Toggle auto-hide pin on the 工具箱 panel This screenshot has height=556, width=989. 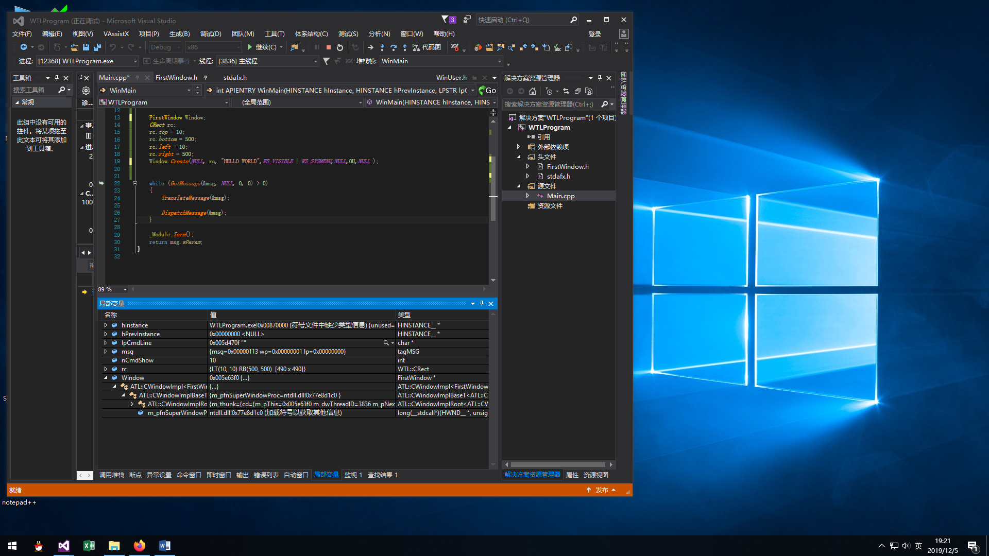point(57,78)
